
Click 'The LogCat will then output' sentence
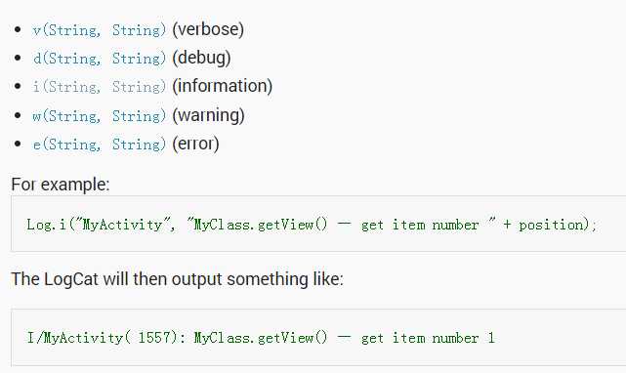pos(178,279)
